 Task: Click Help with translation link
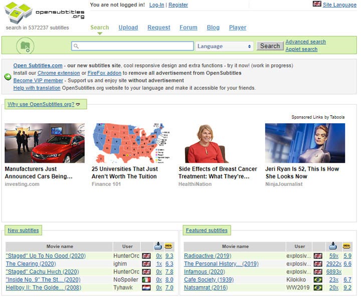(37, 88)
